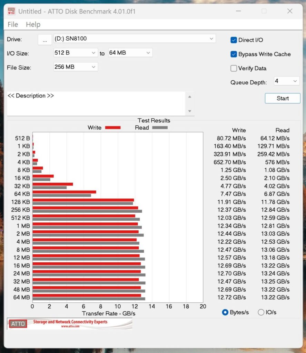This screenshot has height=353, width=306.
Task: Click the 652.70 MB/s write result
Action: pos(230,162)
